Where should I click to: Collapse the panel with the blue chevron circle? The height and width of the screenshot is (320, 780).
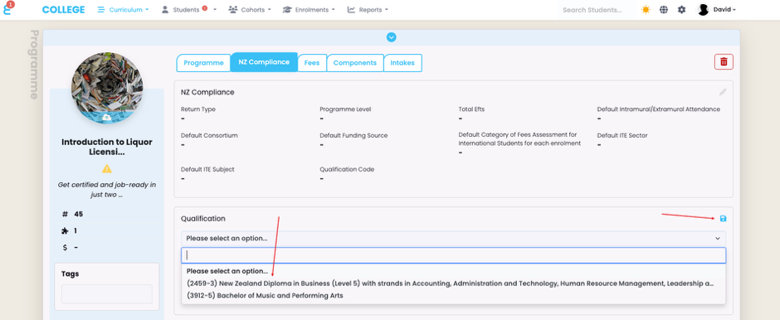392,37
